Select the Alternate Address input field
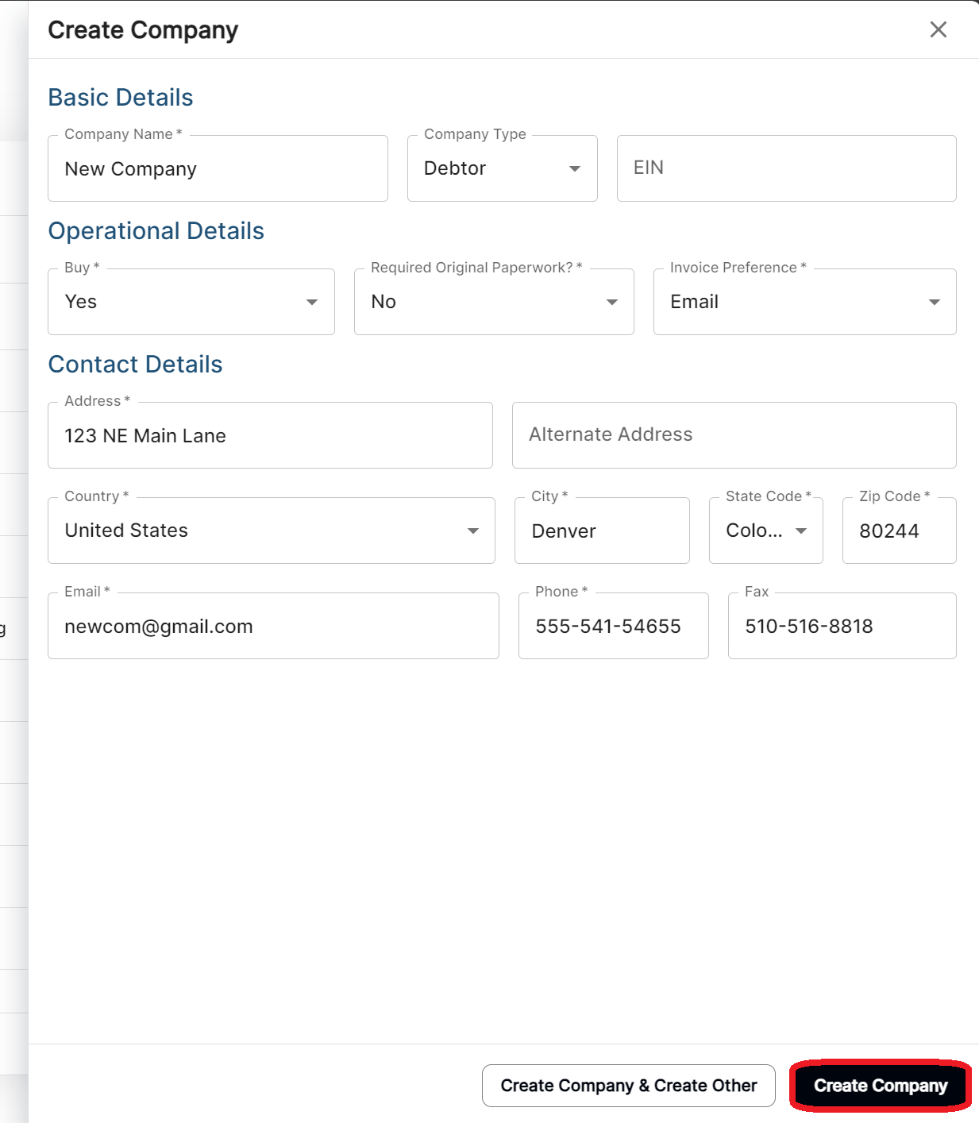Screen dimensions: 979x1123 tap(734, 435)
